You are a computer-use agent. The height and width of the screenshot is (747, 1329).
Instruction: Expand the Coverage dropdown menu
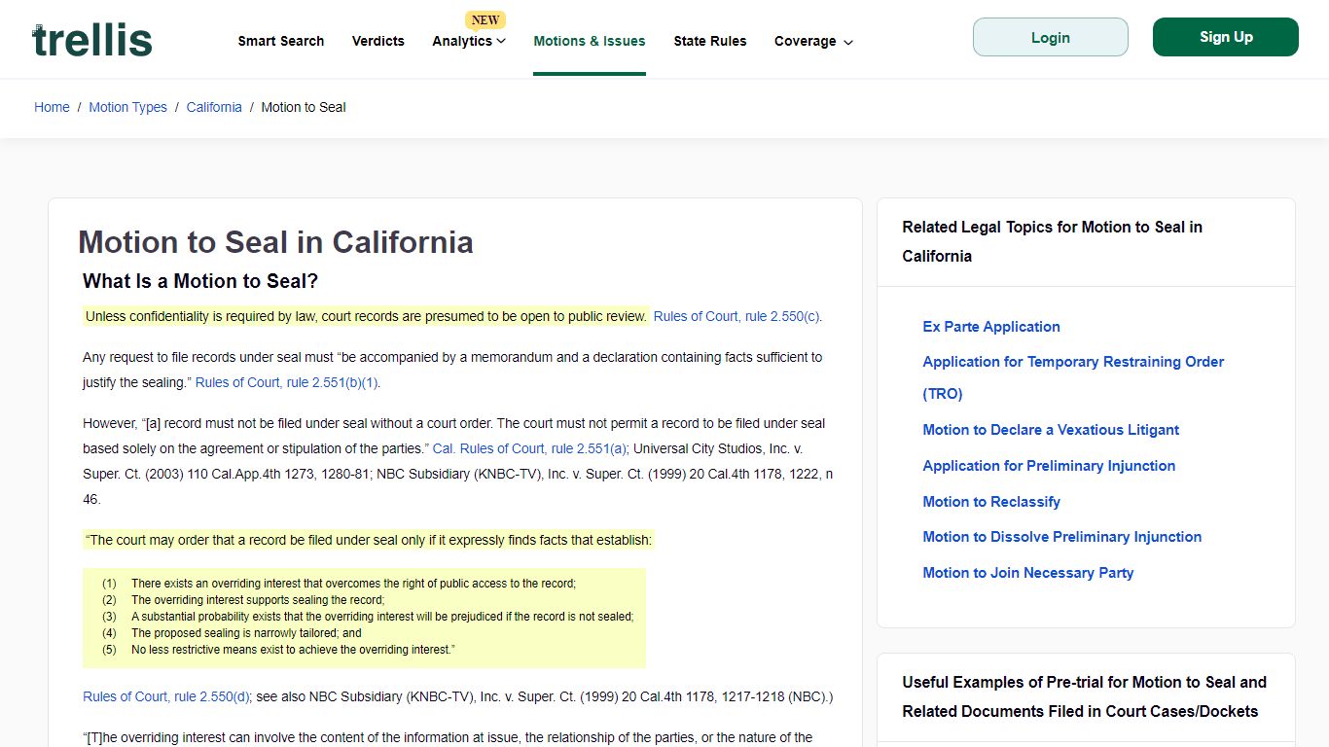(813, 41)
